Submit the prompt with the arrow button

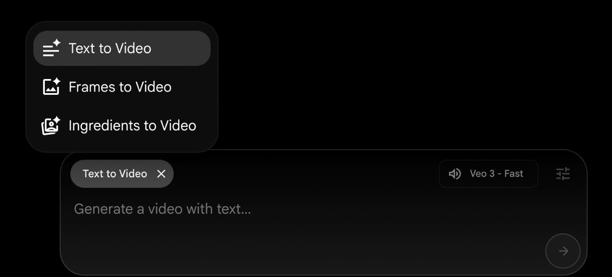tap(563, 251)
